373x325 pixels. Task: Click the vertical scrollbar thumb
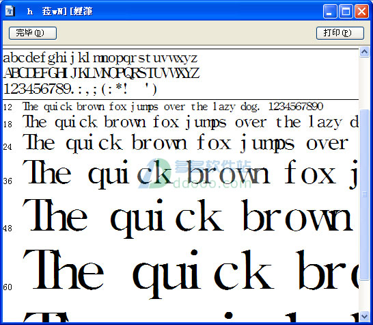click(x=364, y=194)
